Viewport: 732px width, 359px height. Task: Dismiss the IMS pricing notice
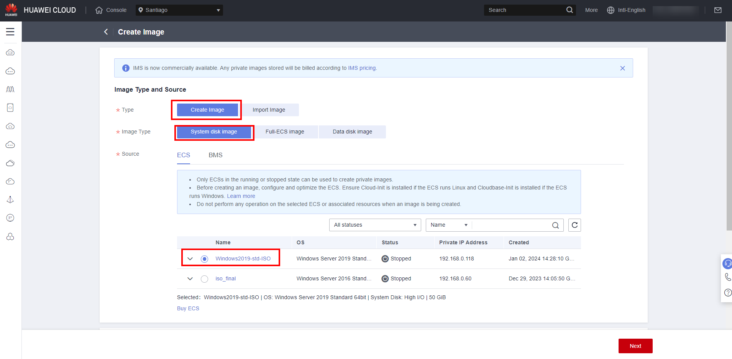pyautogui.click(x=622, y=68)
